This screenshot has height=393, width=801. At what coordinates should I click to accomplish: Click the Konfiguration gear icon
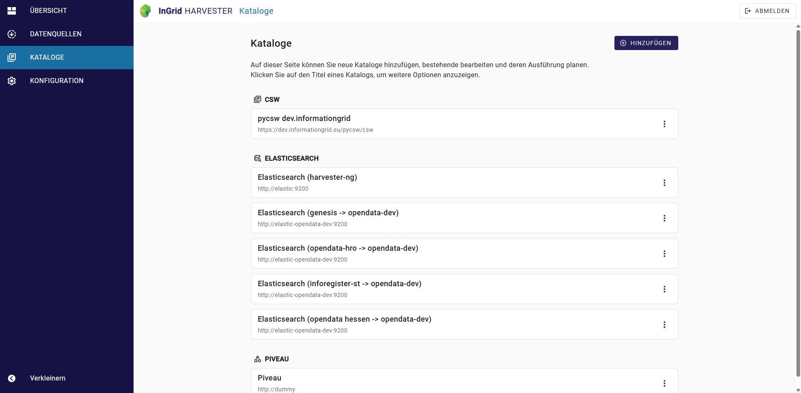coord(12,81)
